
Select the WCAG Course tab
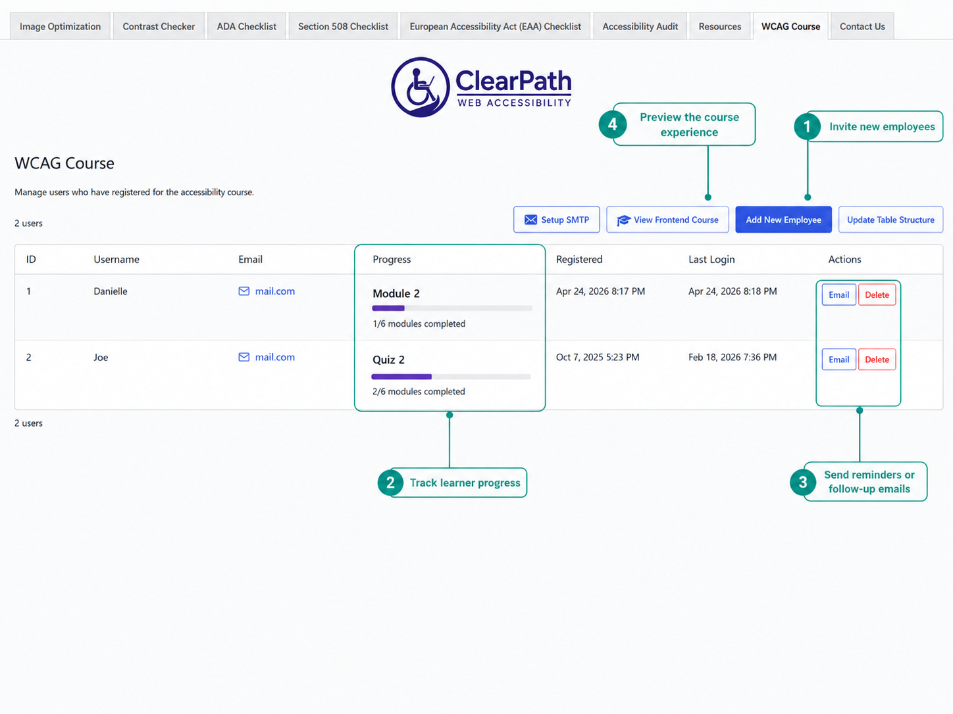(790, 26)
